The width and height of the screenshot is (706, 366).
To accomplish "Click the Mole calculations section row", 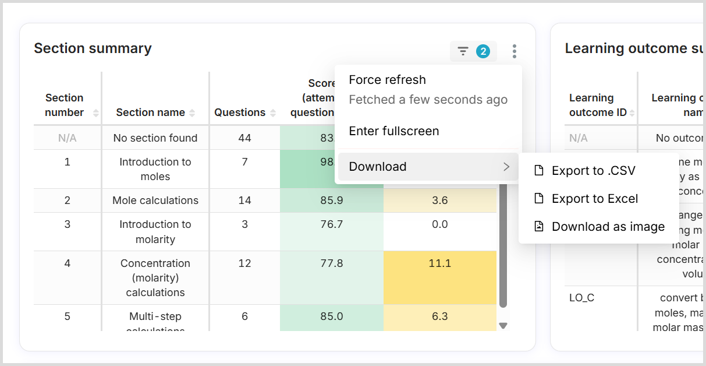I will [155, 200].
